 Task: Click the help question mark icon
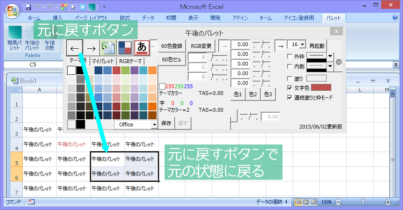point(395,18)
